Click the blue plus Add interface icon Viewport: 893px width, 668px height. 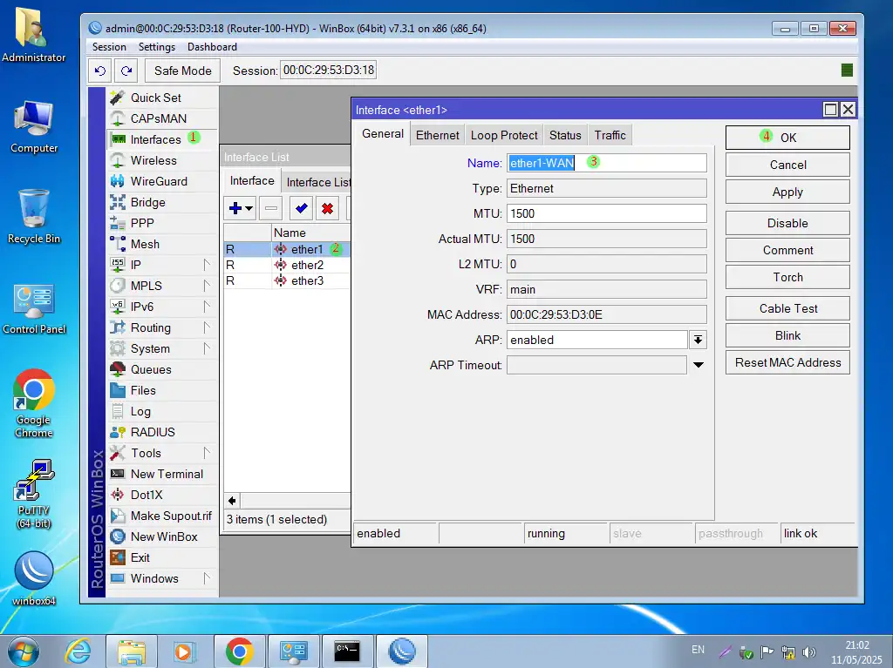(x=235, y=208)
